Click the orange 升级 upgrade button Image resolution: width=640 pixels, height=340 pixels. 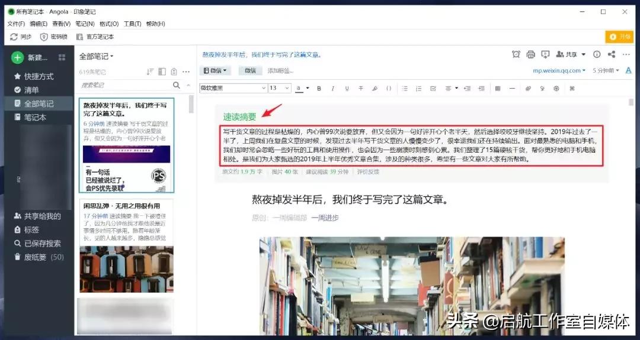click(x=619, y=37)
